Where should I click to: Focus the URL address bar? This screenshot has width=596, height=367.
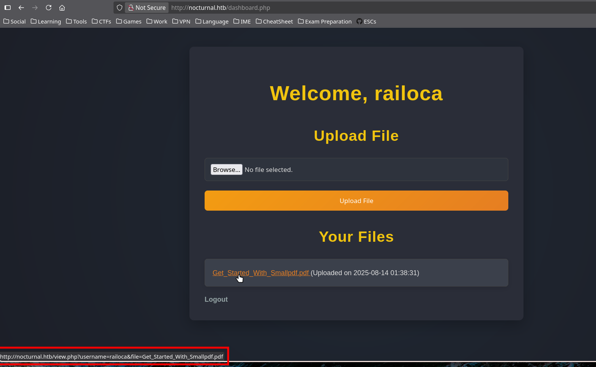[342, 8]
